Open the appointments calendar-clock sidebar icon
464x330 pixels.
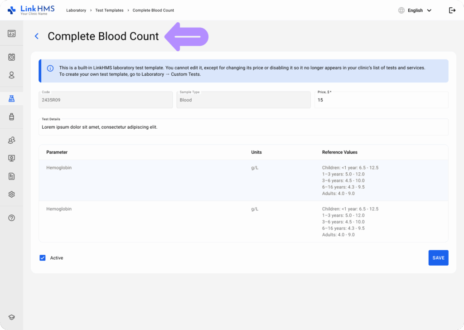(11, 57)
